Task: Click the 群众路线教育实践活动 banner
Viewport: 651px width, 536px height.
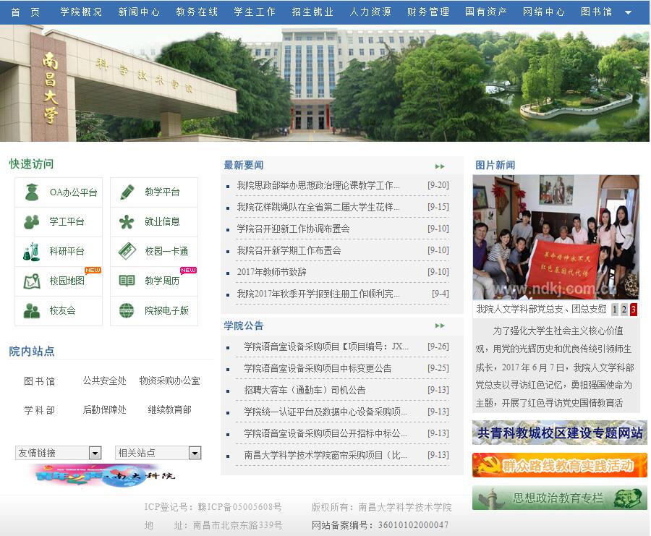Action: pyautogui.click(x=559, y=465)
